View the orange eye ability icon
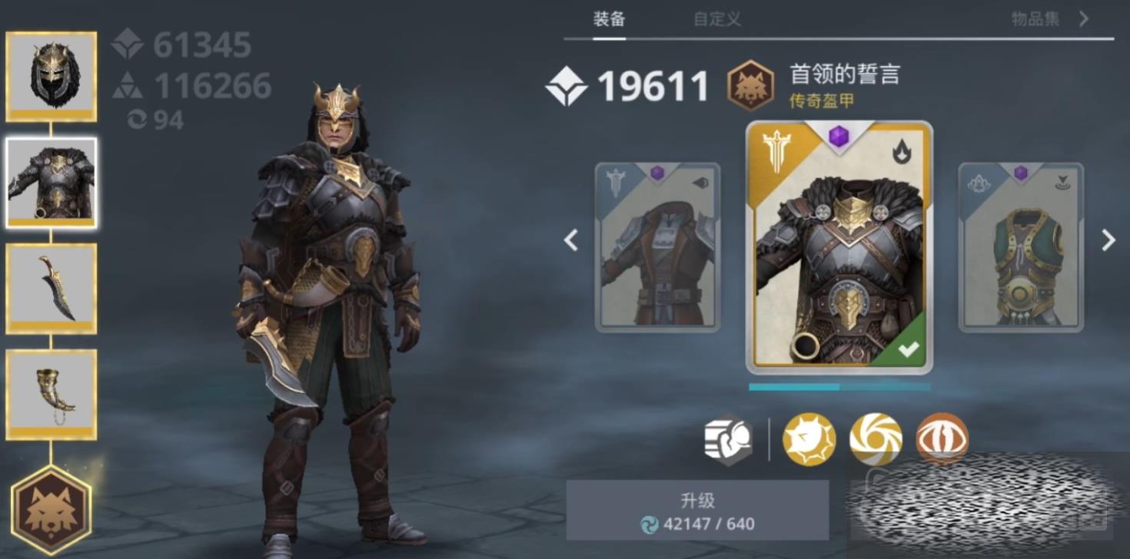This screenshot has height=559, width=1130. pyautogui.click(x=942, y=438)
